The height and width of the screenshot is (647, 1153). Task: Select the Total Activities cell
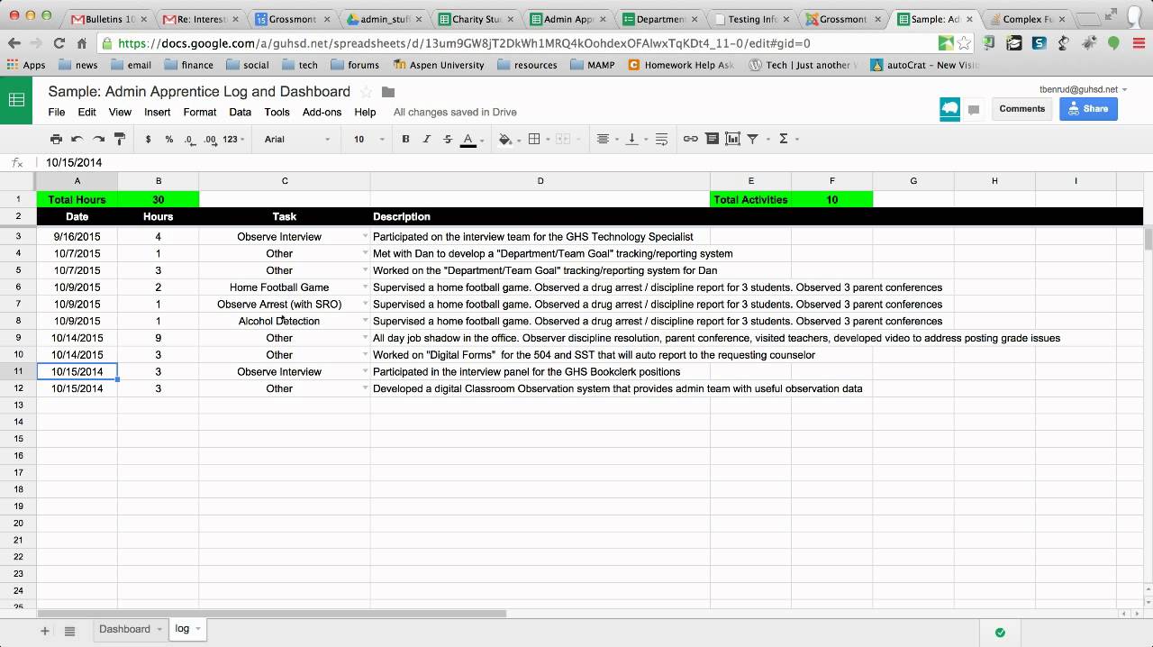(x=750, y=200)
